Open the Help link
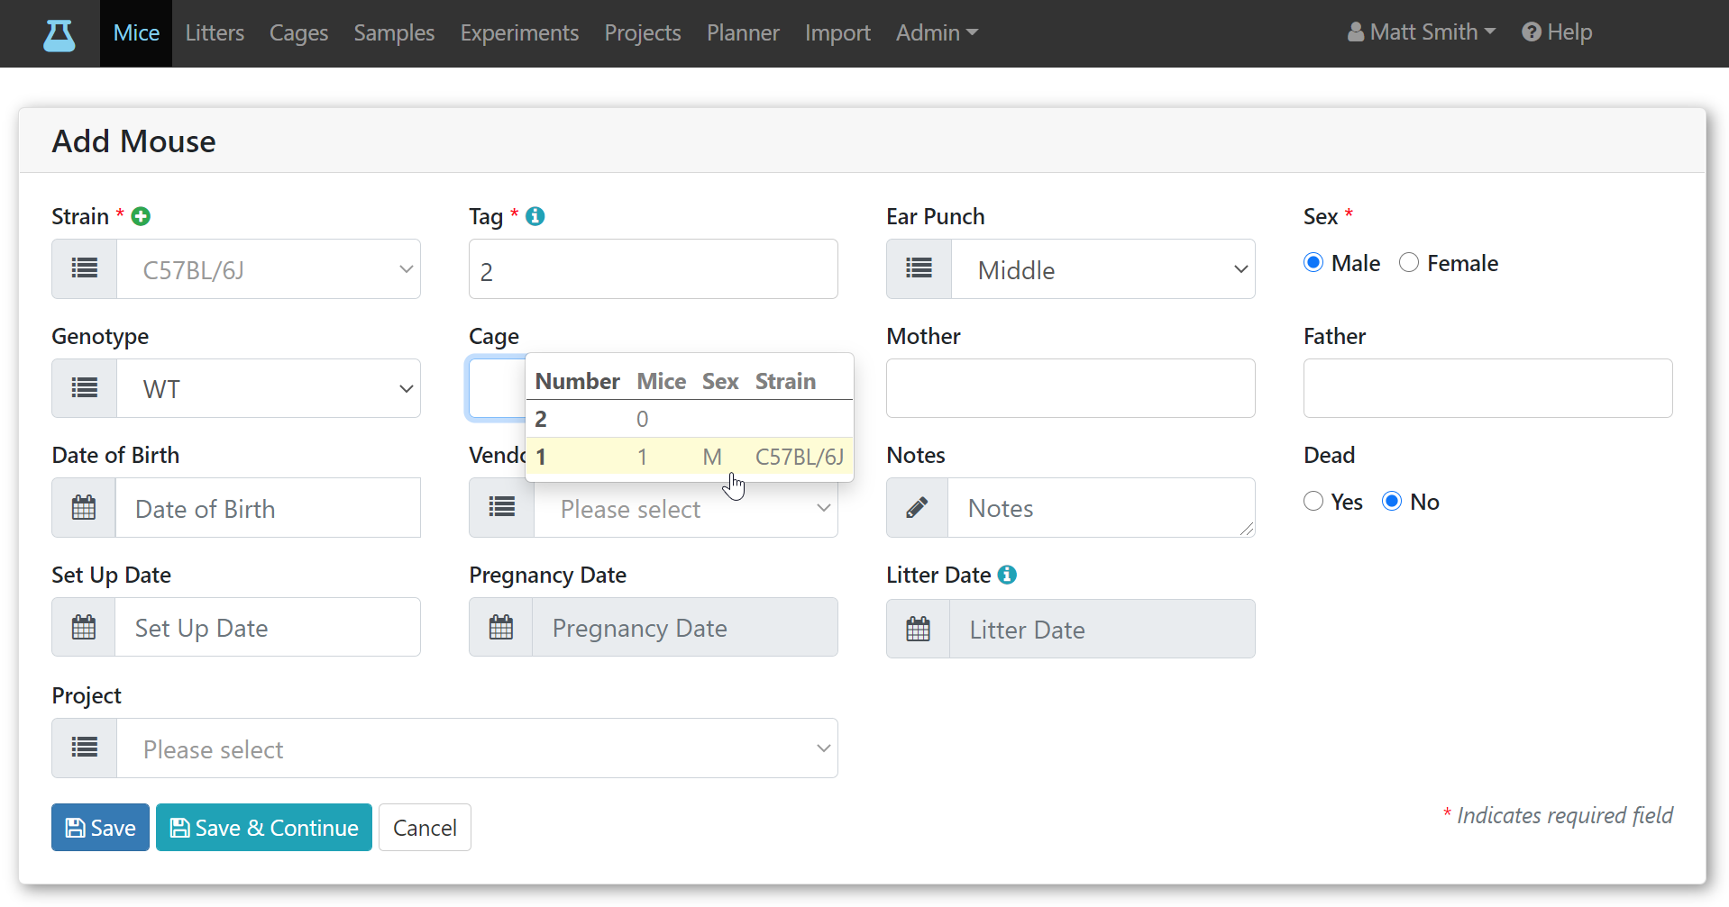1729x907 pixels. (x=1557, y=32)
